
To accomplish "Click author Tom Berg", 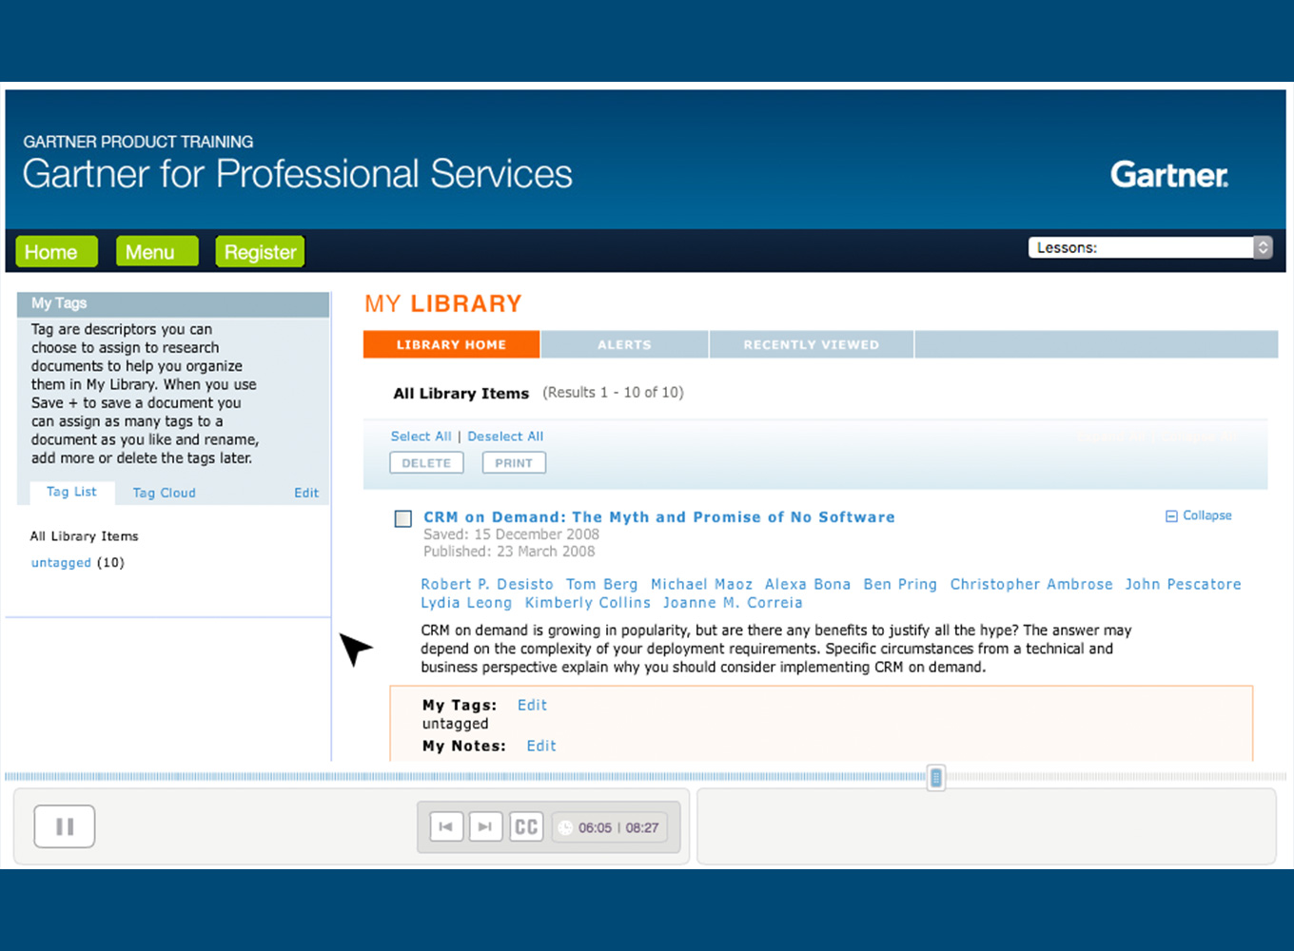I will [x=601, y=585].
